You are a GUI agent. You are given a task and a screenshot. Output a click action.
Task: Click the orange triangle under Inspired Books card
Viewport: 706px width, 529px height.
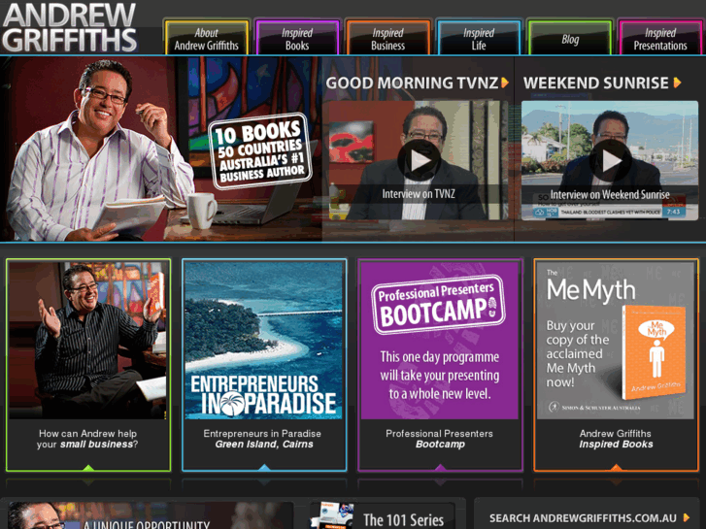617,468
